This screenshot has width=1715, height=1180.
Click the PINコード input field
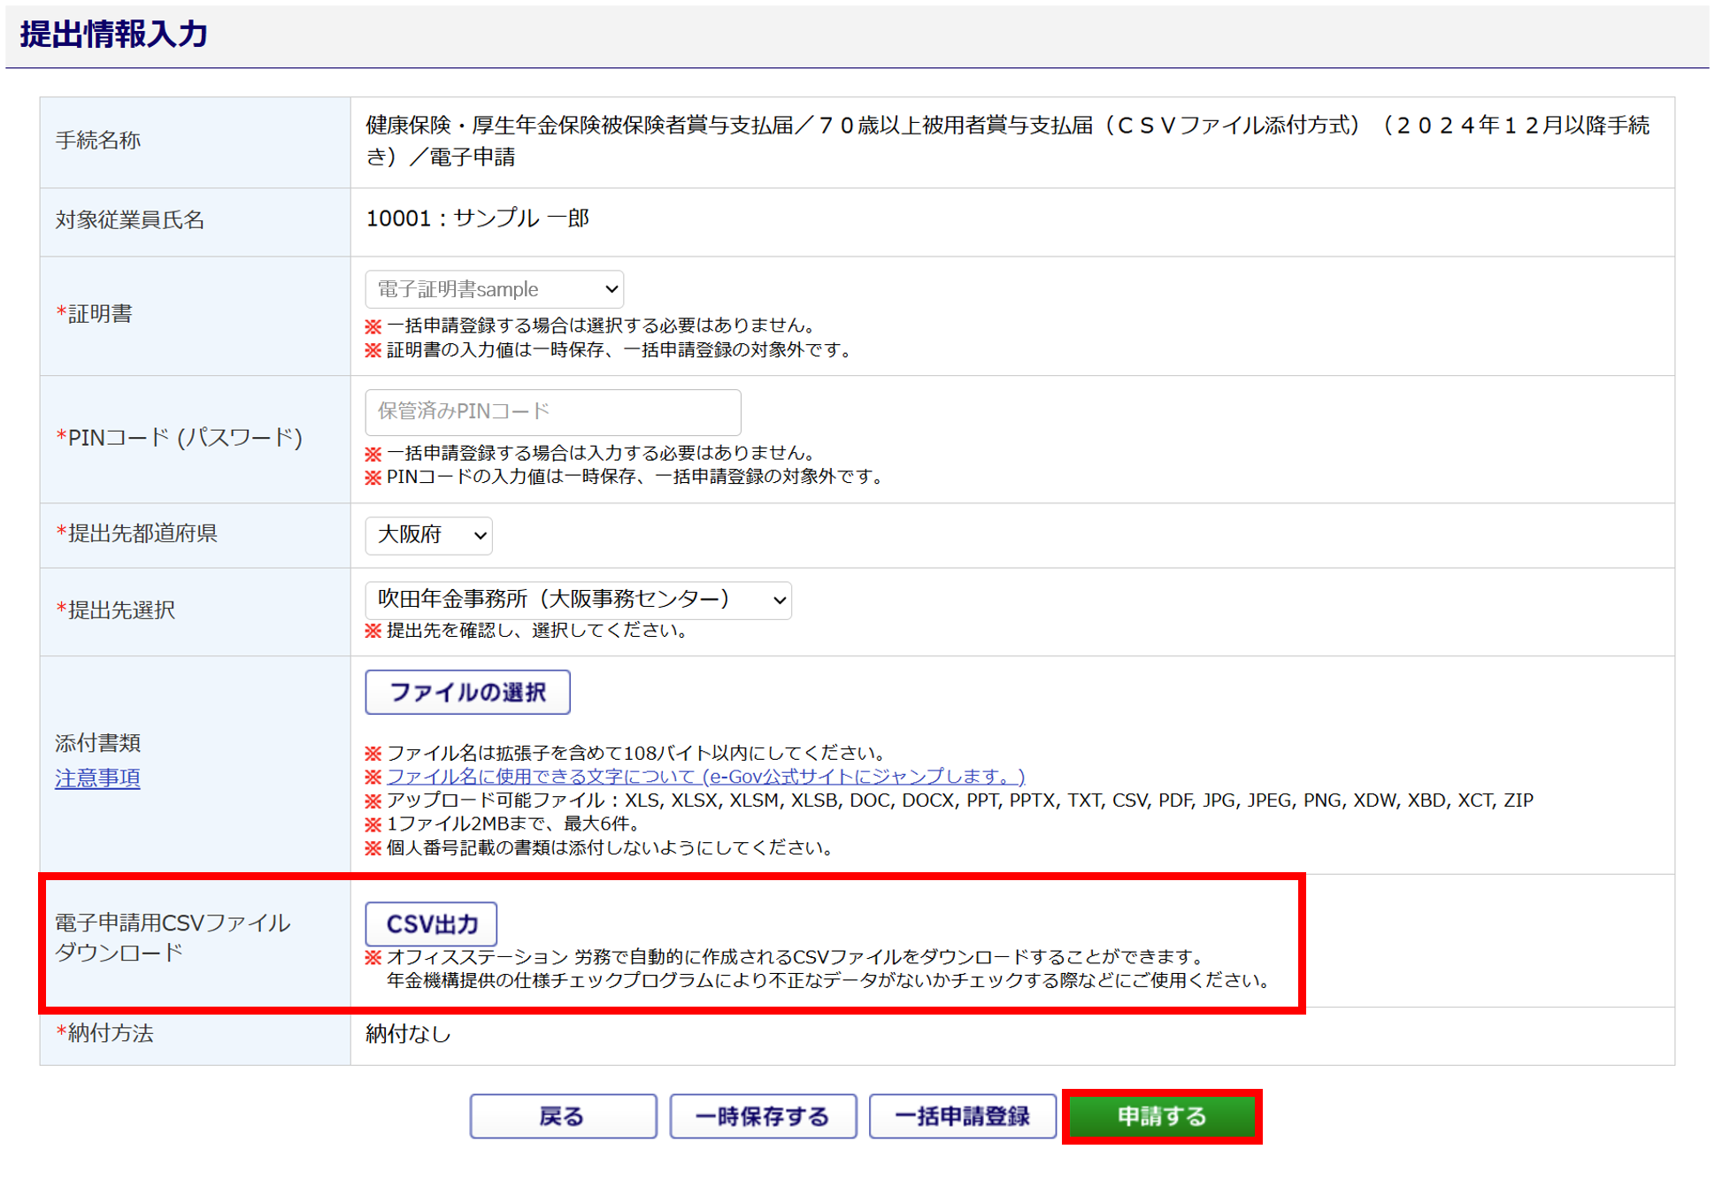tap(552, 412)
